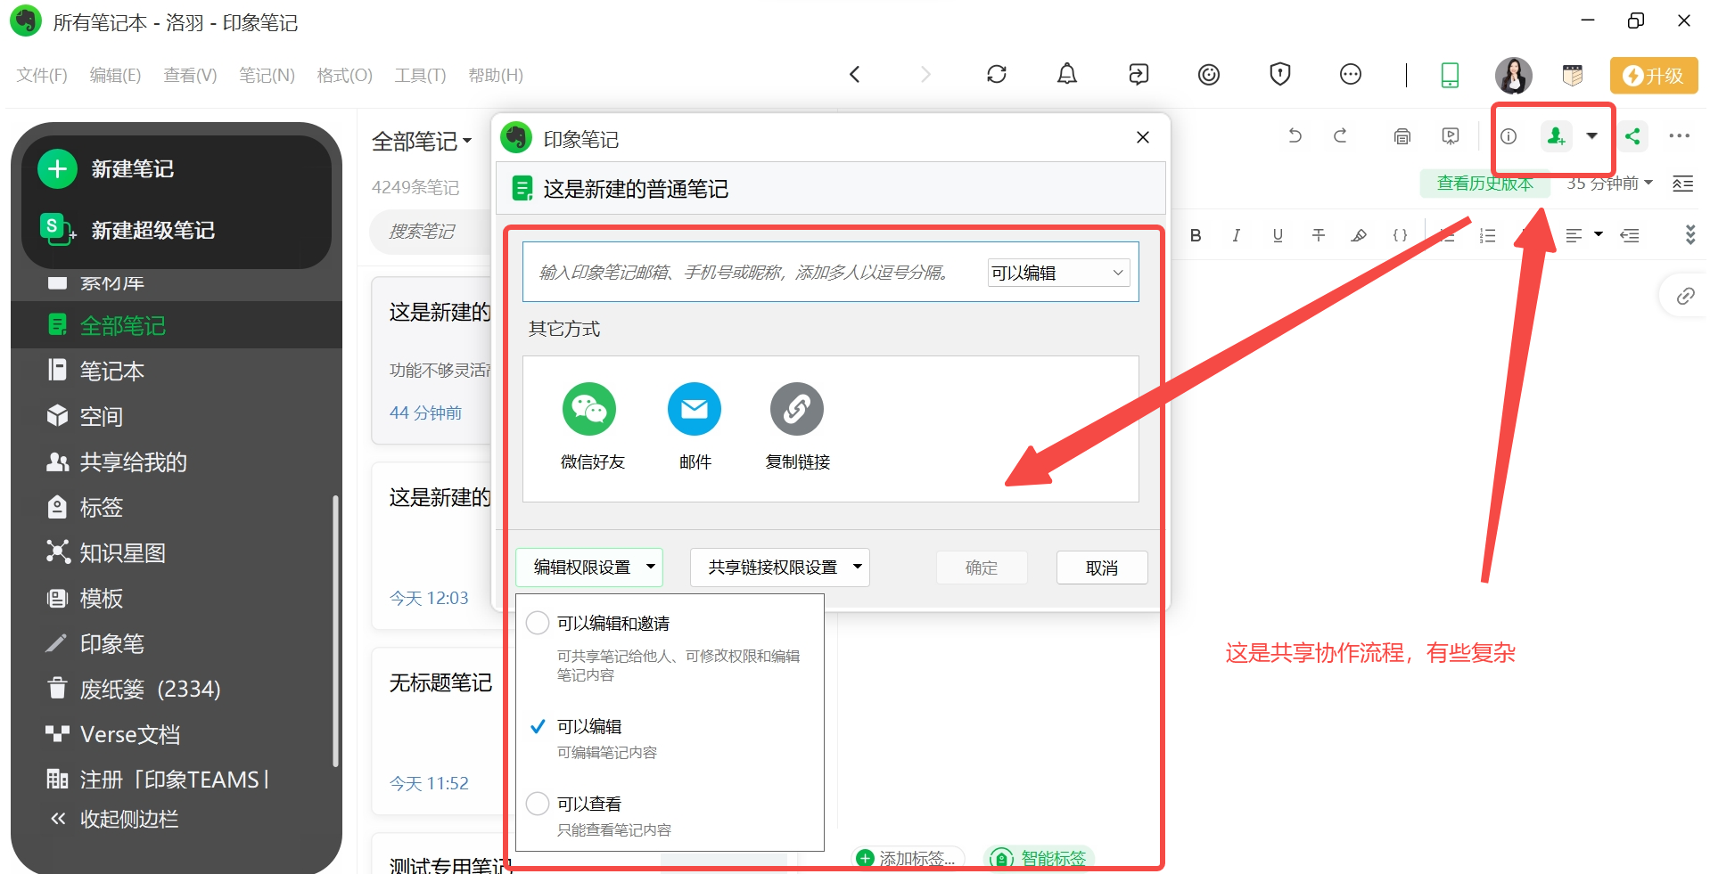
Task: Open the 查看(V) menu
Action: 190,75
